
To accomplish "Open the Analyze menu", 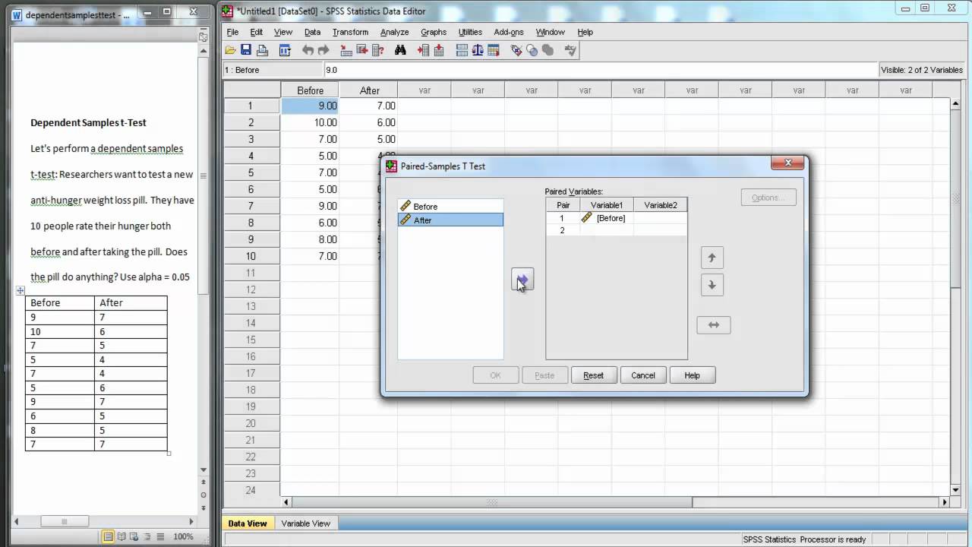I will coord(395,32).
